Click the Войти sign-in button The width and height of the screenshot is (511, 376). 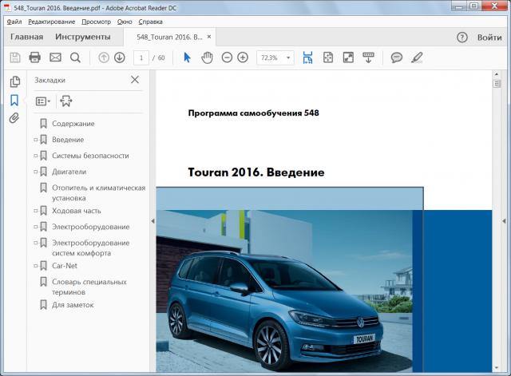click(x=489, y=38)
